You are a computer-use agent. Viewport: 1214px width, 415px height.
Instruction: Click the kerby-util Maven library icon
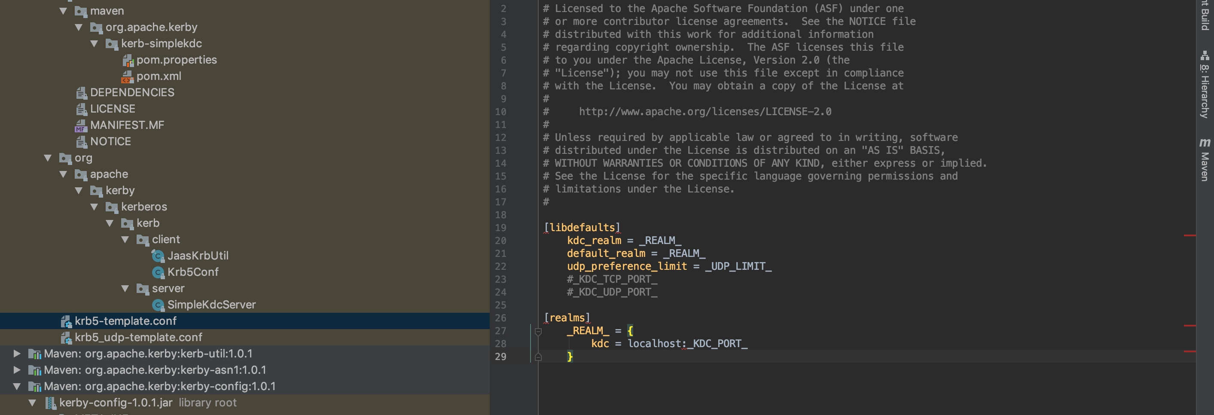(34, 354)
